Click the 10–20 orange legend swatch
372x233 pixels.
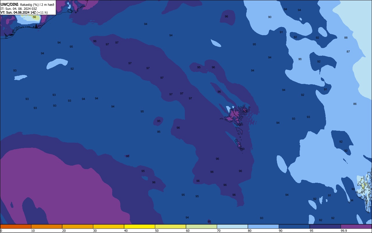coord(46,226)
